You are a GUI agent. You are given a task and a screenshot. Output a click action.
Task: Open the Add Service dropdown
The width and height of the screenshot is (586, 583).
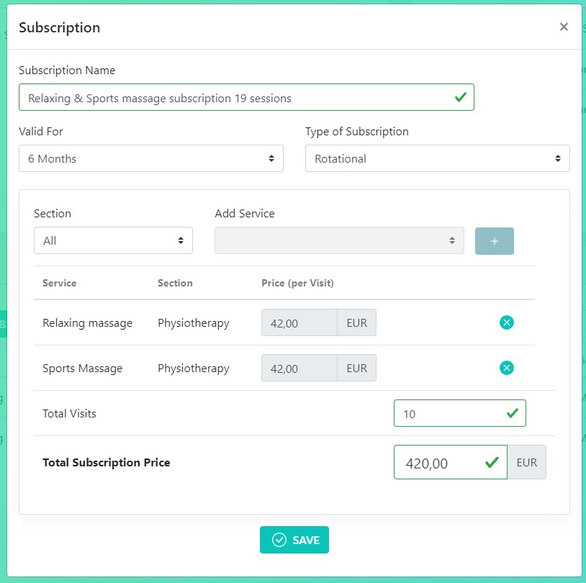click(339, 240)
